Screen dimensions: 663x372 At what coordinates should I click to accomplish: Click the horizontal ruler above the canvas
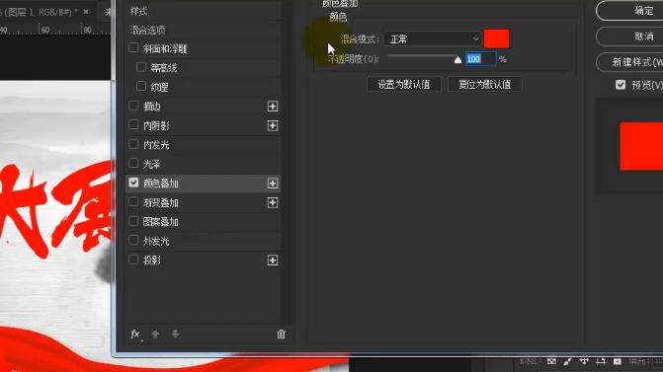click(55, 30)
